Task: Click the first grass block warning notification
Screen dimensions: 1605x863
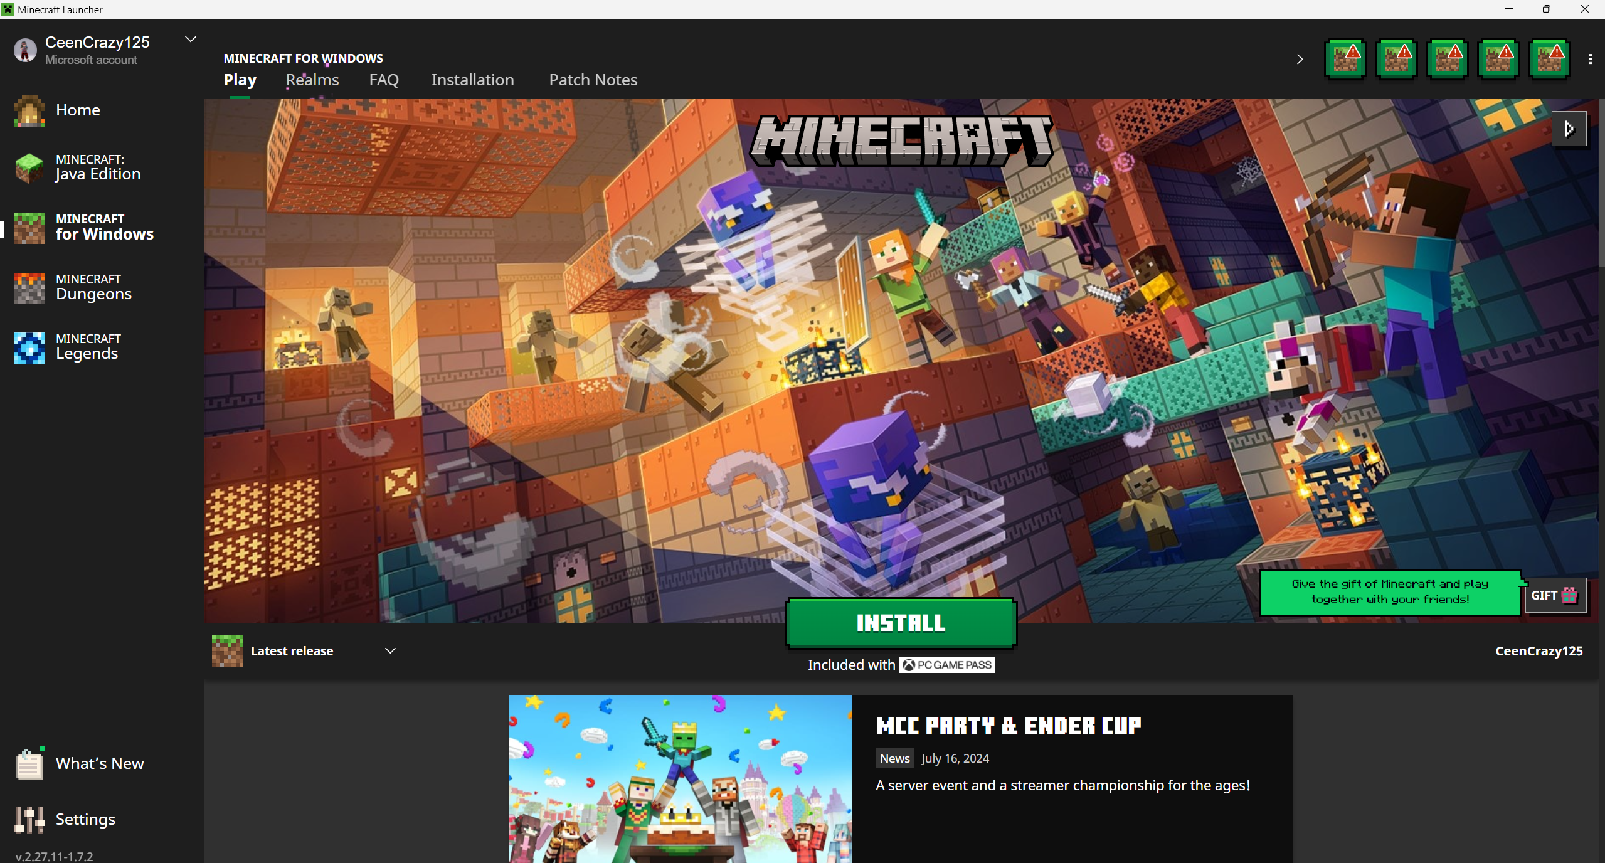Action: point(1345,59)
